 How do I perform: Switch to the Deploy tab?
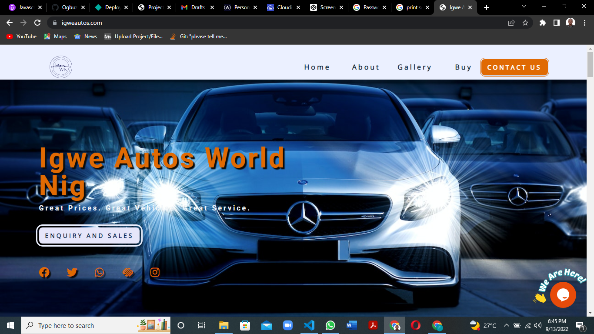(x=111, y=7)
